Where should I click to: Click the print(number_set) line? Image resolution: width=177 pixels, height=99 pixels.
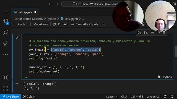pyautogui.click(x=44, y=71)
